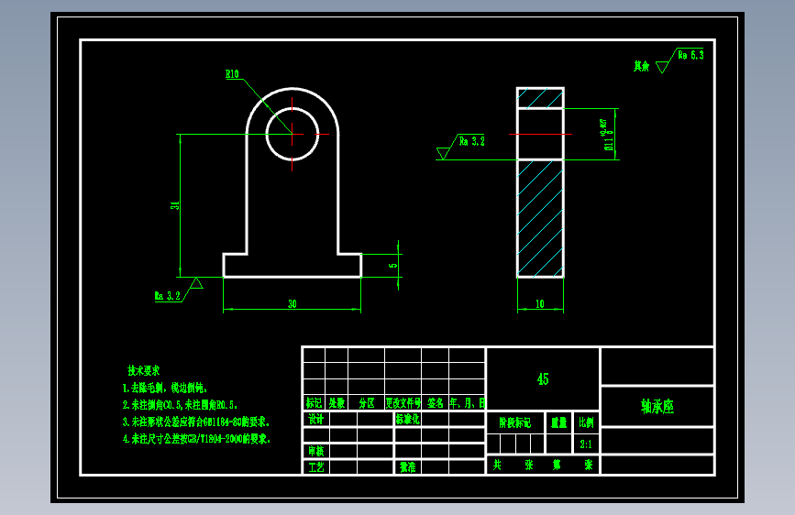Screen dimensions: 795x515
Task: Click the 年、月、日 cell
Action: [467, 403]
